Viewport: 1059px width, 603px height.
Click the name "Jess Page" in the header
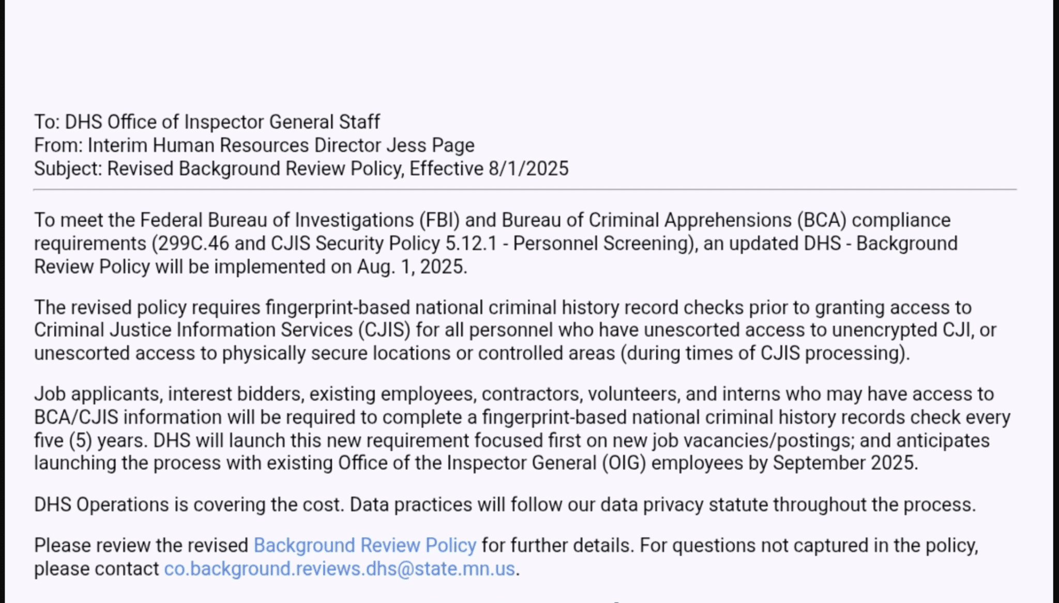point(430,145)
